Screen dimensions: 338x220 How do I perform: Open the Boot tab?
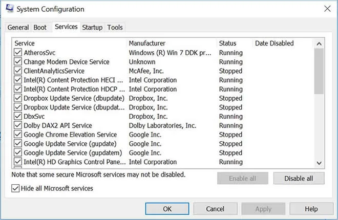point(40,28)
